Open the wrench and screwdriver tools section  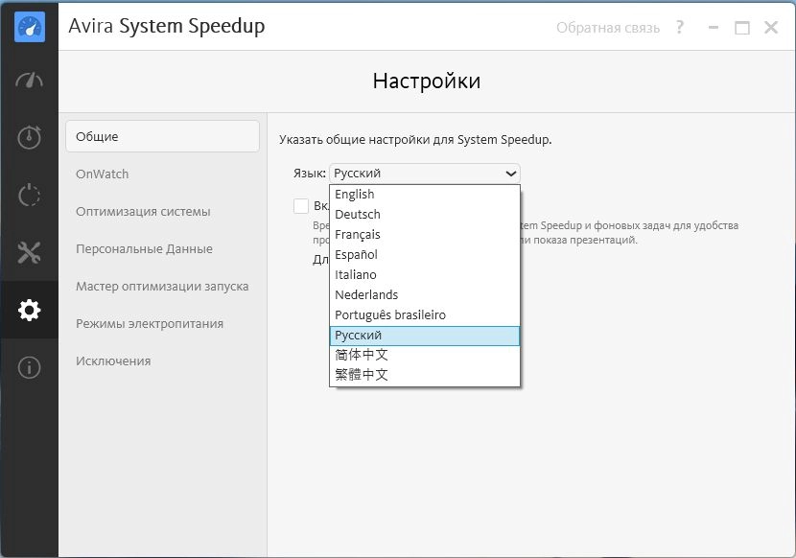pyautogui.click(x=30, y=252)
